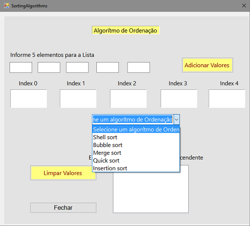Choose Bubble sort from the list
Image resolution: width=250 pixels, height=226 pixels.
[x=136, y=145]
